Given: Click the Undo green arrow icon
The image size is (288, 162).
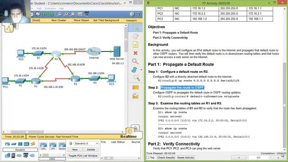Looking at the screenshot, I should (45, 14).
